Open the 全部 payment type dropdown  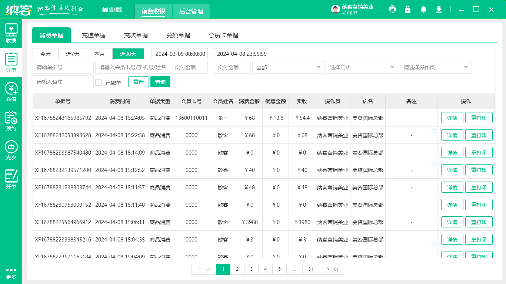288,67
